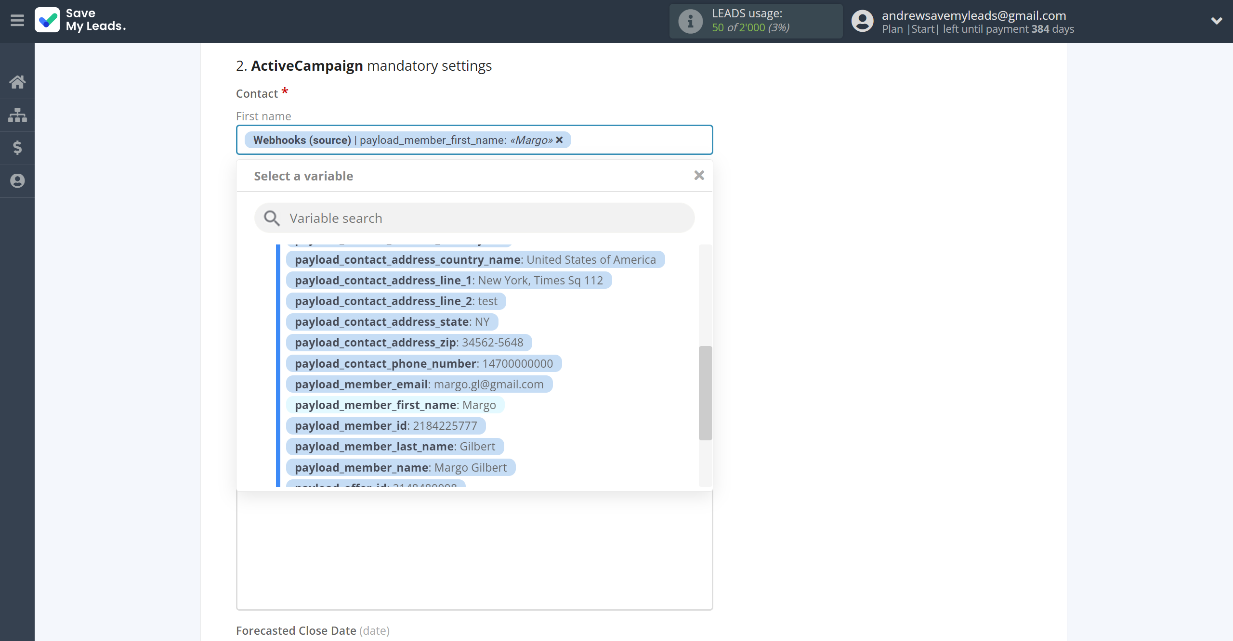The height and width of the screenshot is (641, 1233).
Task: Expand the account dropdown chevron
Action: 1217,21
